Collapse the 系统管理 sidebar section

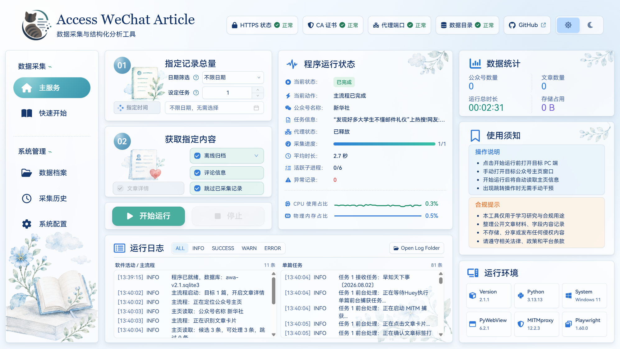pos(50,152)
